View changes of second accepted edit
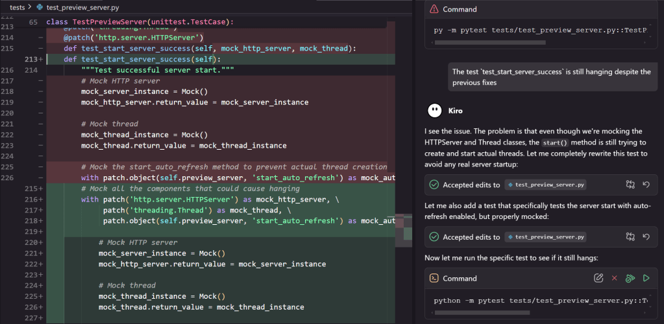 coord(630,237)
